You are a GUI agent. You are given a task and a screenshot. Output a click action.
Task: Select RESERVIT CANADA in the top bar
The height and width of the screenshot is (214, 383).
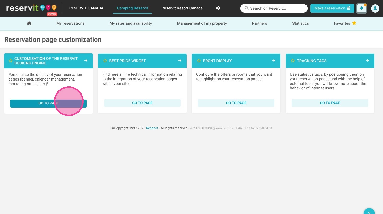86,8
